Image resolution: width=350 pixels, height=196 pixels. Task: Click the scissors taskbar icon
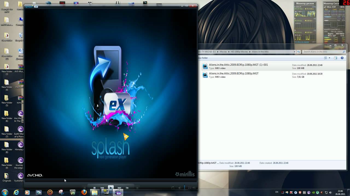[x=61, y=192]
